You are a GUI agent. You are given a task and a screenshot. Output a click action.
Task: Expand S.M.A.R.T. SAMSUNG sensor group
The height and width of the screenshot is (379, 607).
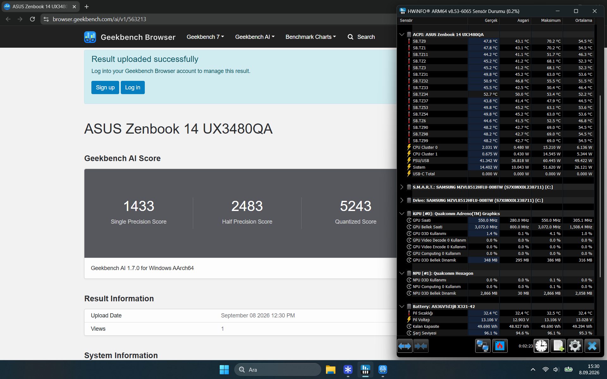pyautogui.click(x=402, y=187)
